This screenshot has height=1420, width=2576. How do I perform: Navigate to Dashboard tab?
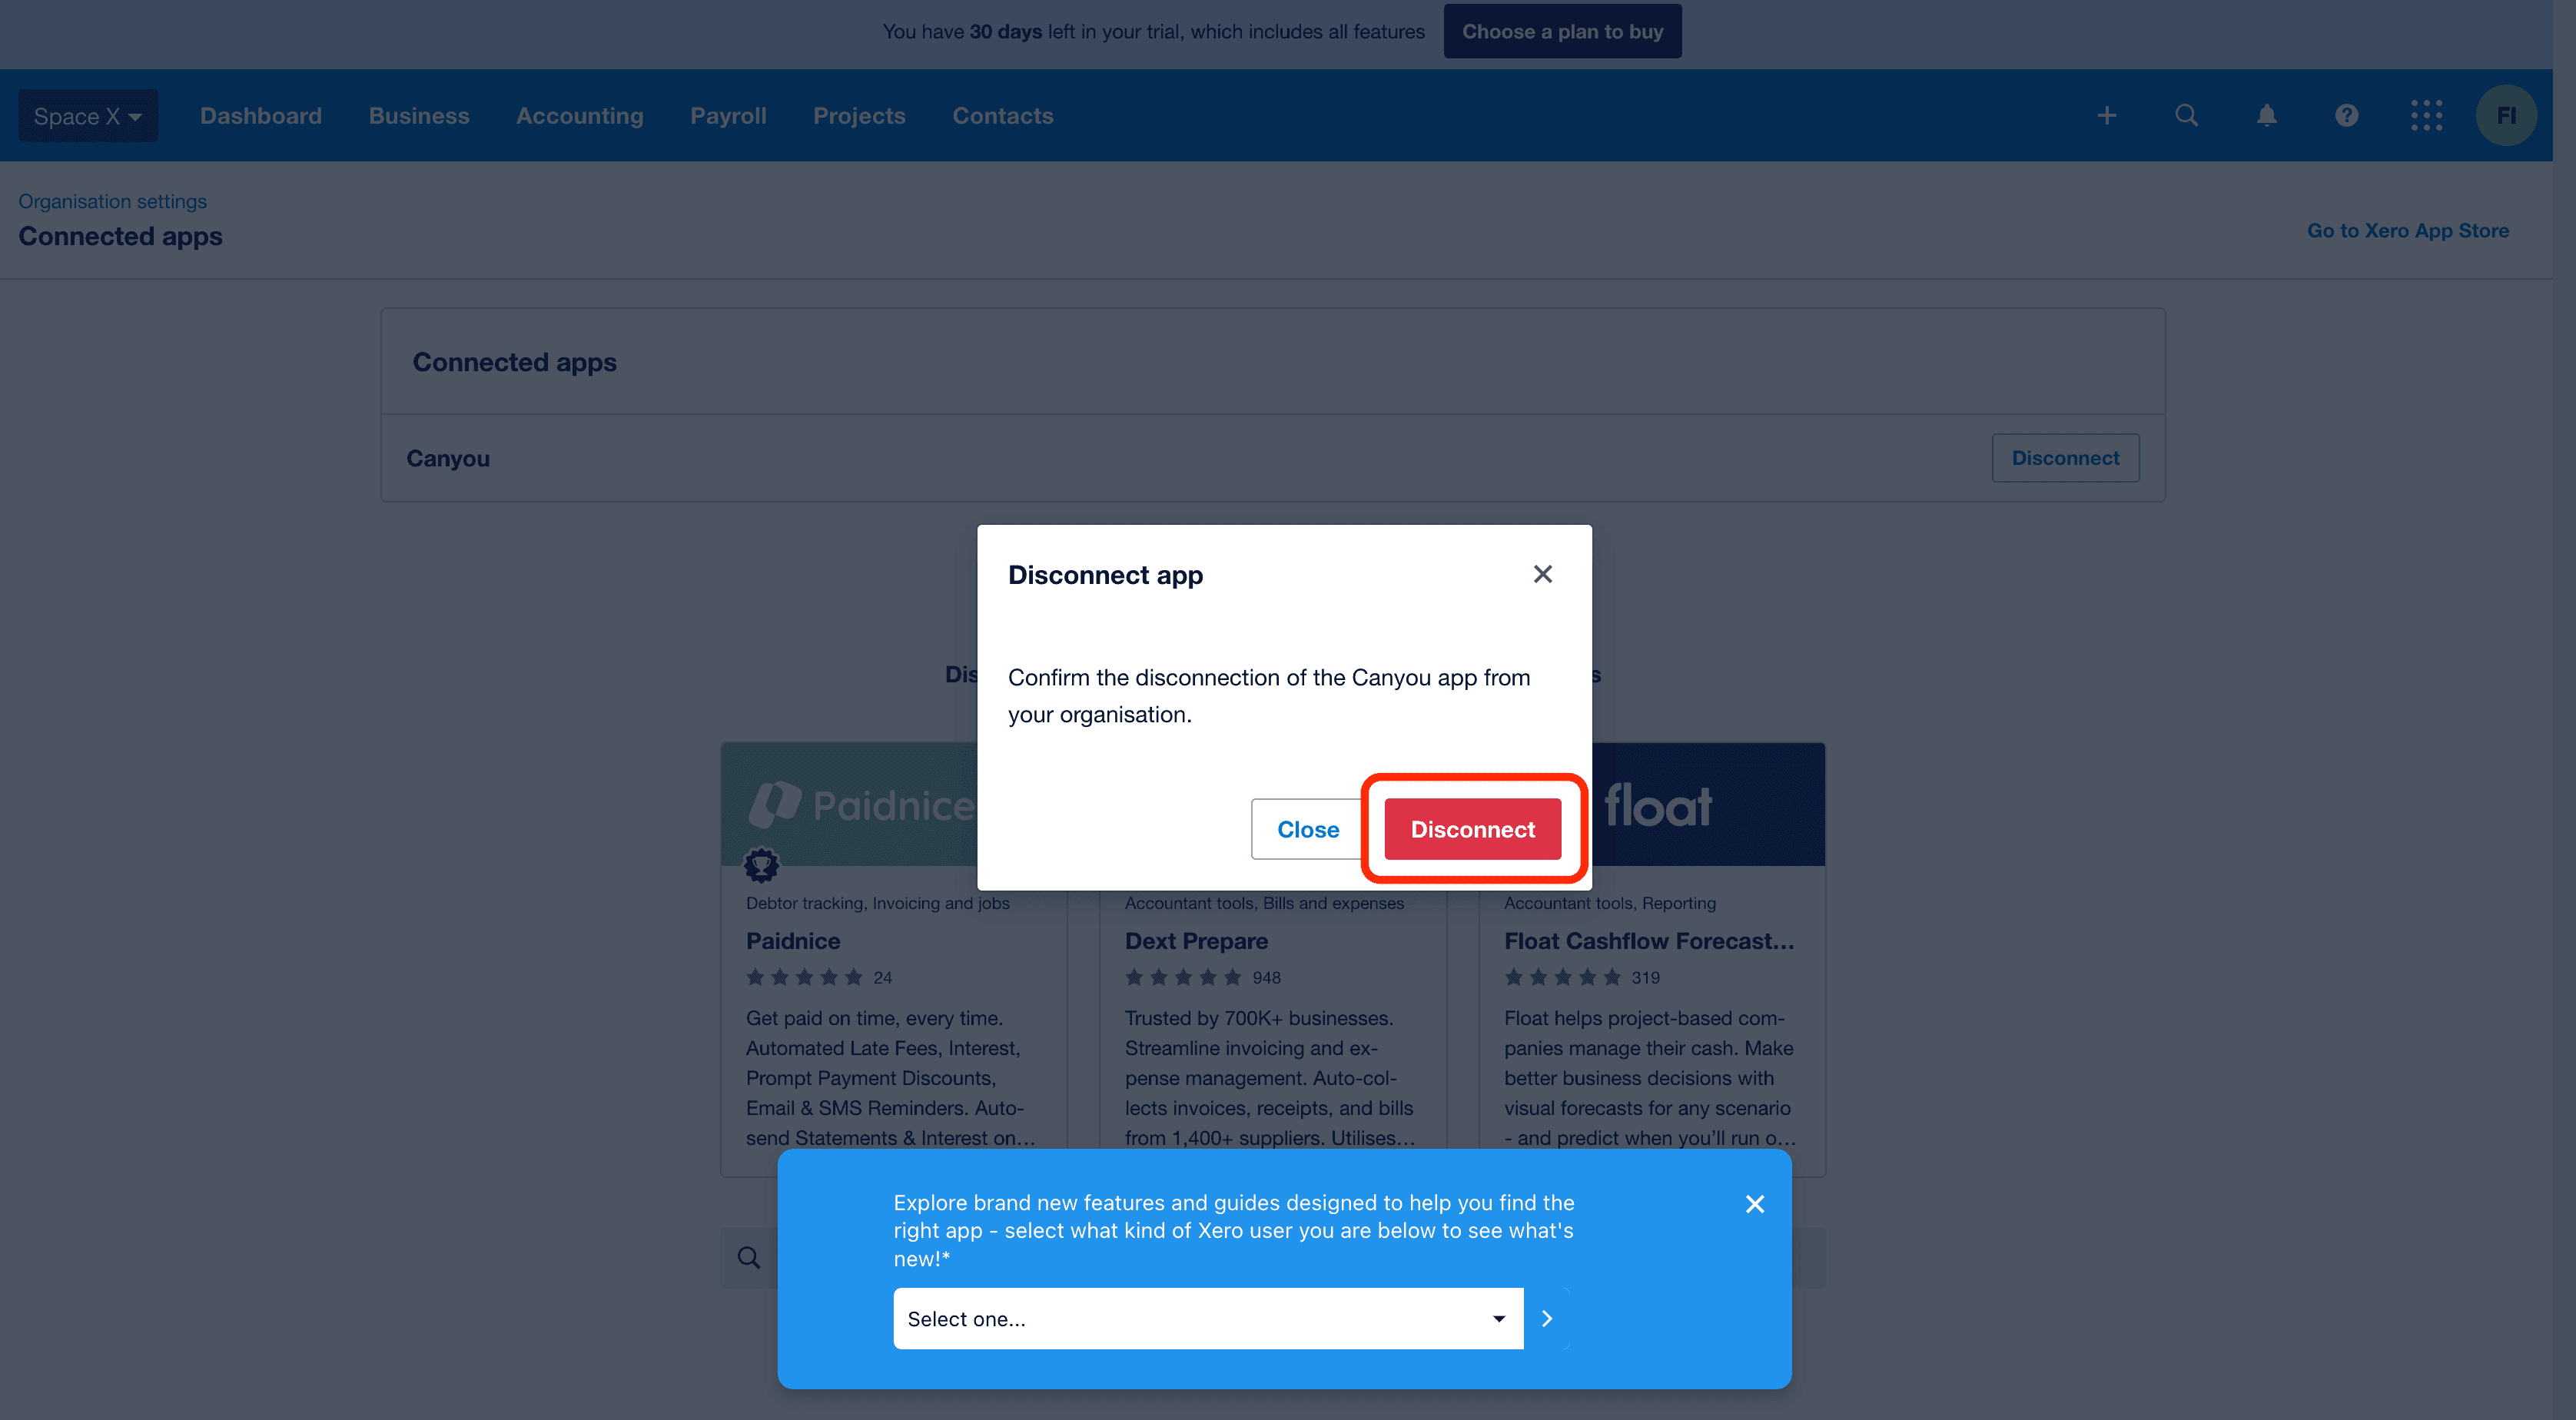[x=261, y=115]
